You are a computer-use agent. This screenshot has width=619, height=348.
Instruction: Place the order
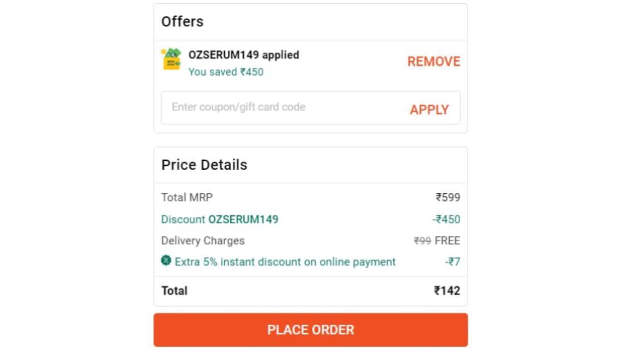(310, 330)
